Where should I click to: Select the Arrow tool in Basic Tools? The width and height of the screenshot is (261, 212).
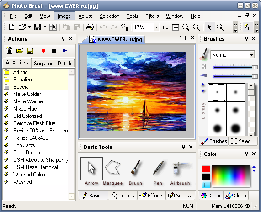pyautogui.click(x=91, y=169)
